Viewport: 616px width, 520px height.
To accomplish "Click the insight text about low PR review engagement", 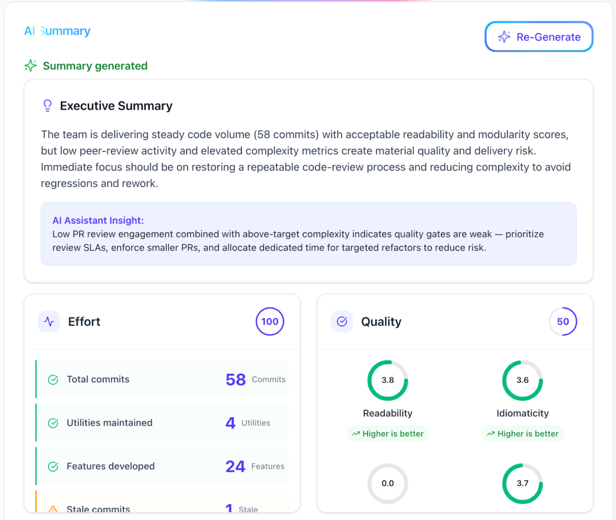I will click(298, 240).
